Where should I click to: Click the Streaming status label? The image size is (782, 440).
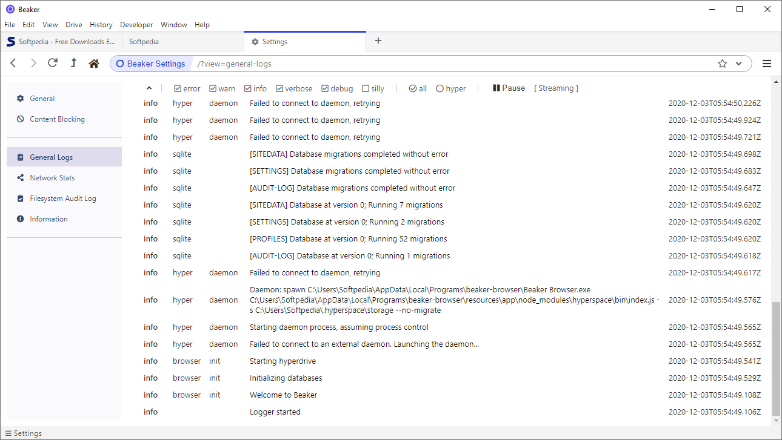point(556,88)
